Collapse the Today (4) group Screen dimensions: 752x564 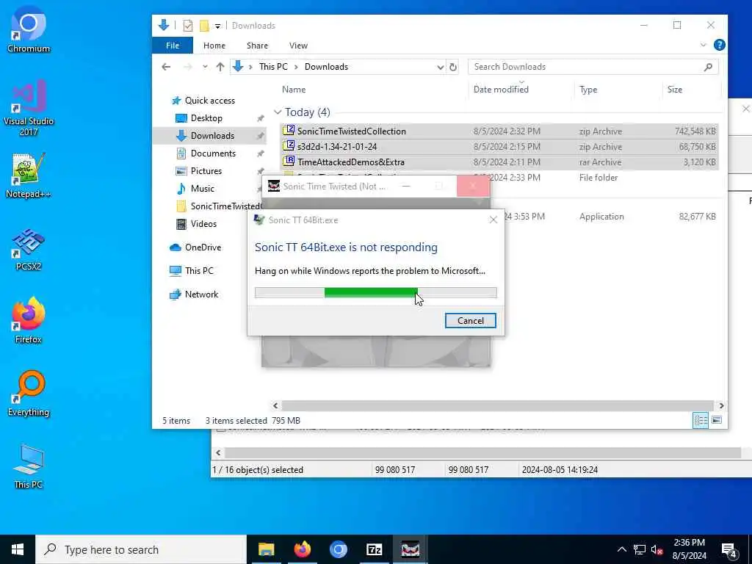tap(278, 112)
